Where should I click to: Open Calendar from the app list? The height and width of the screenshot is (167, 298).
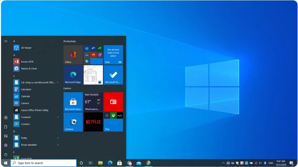[x=36, y=96]
